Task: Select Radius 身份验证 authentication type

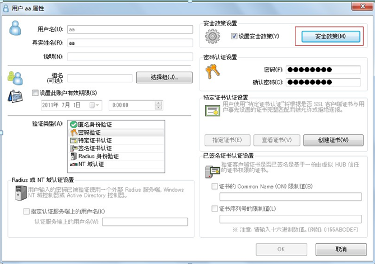Action: (117, 157)
